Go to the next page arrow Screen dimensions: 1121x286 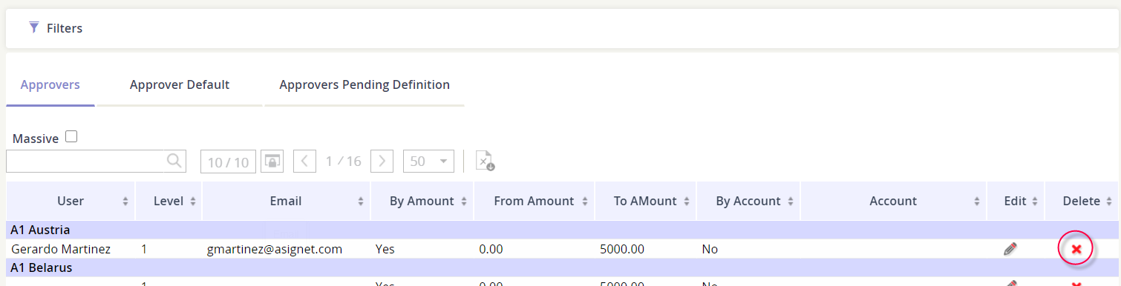tap(382, 161)
